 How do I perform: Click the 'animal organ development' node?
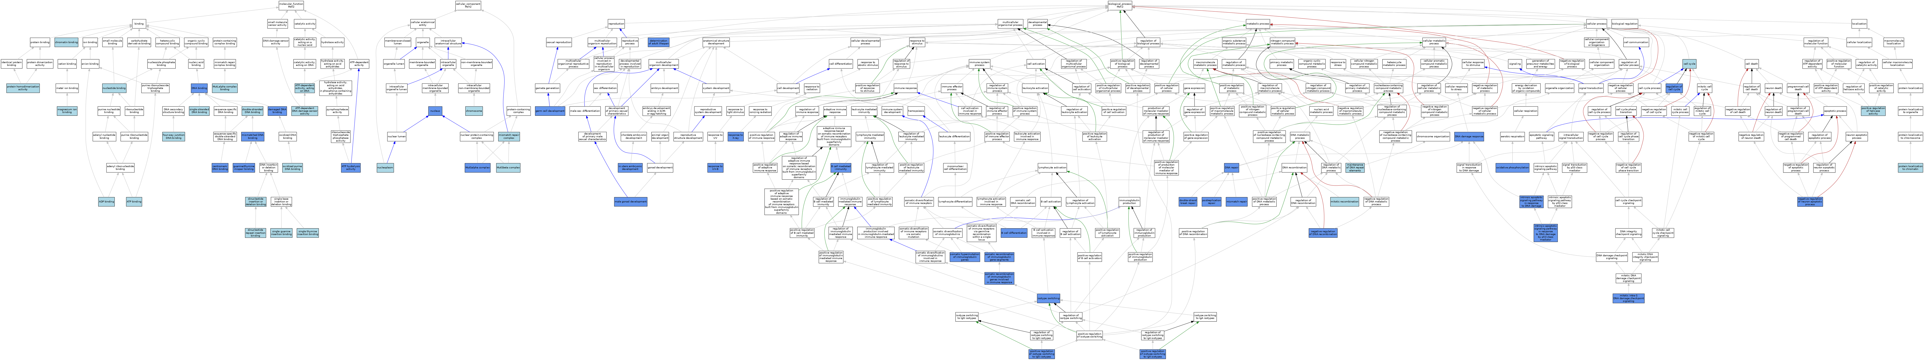[x=660, y=137]
